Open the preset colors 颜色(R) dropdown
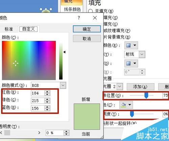 pos(131,45)
